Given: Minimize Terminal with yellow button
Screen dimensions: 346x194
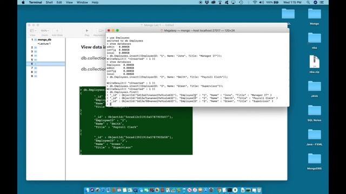Looking at the screenshot, I should pos(113,30).
